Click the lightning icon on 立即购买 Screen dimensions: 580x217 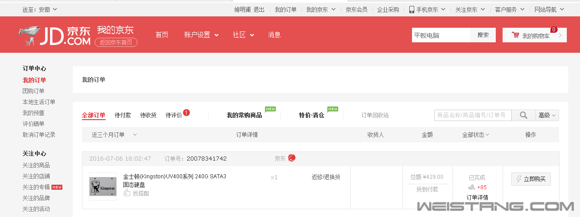[519, 179]
